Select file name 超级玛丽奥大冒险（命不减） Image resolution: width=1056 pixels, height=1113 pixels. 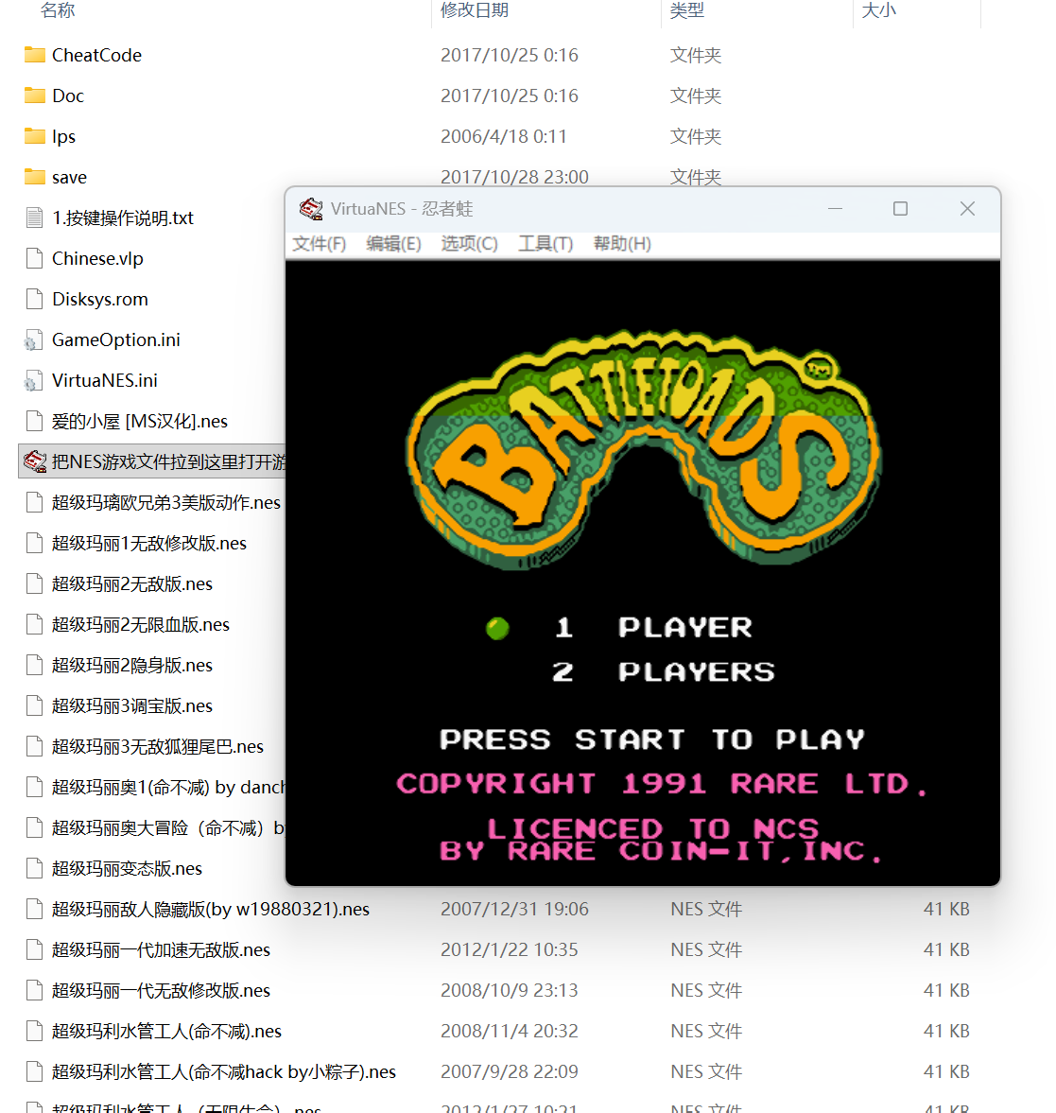[x=168, y=827]
